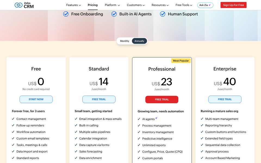This screenshot has width=261, height=163.
Task: Click 'No credit card required' text
Action: click(36, 89)
